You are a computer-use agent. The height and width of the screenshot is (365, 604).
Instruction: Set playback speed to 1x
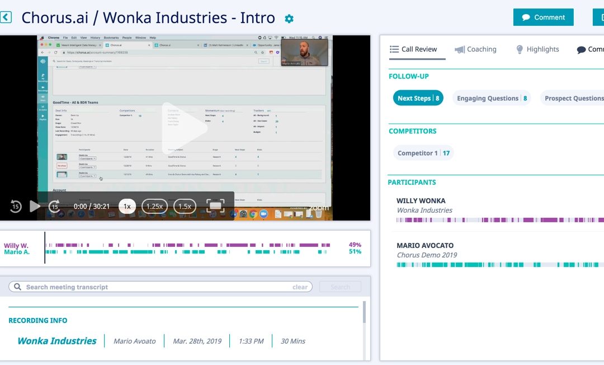pos(127,206)
